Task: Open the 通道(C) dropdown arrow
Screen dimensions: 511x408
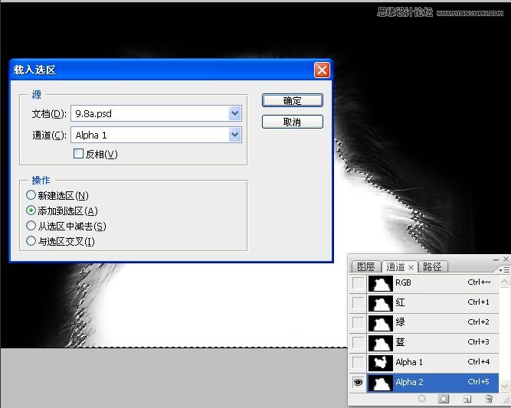Action: pyautogui.click(x=234, y=135)
